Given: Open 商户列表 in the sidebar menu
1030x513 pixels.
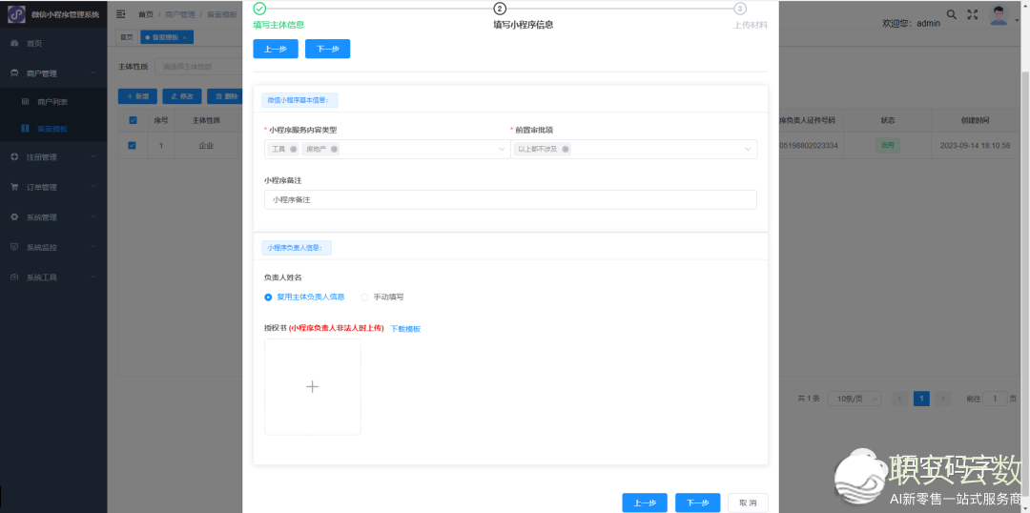Looking at the screenshot, I should pos(52,101).
